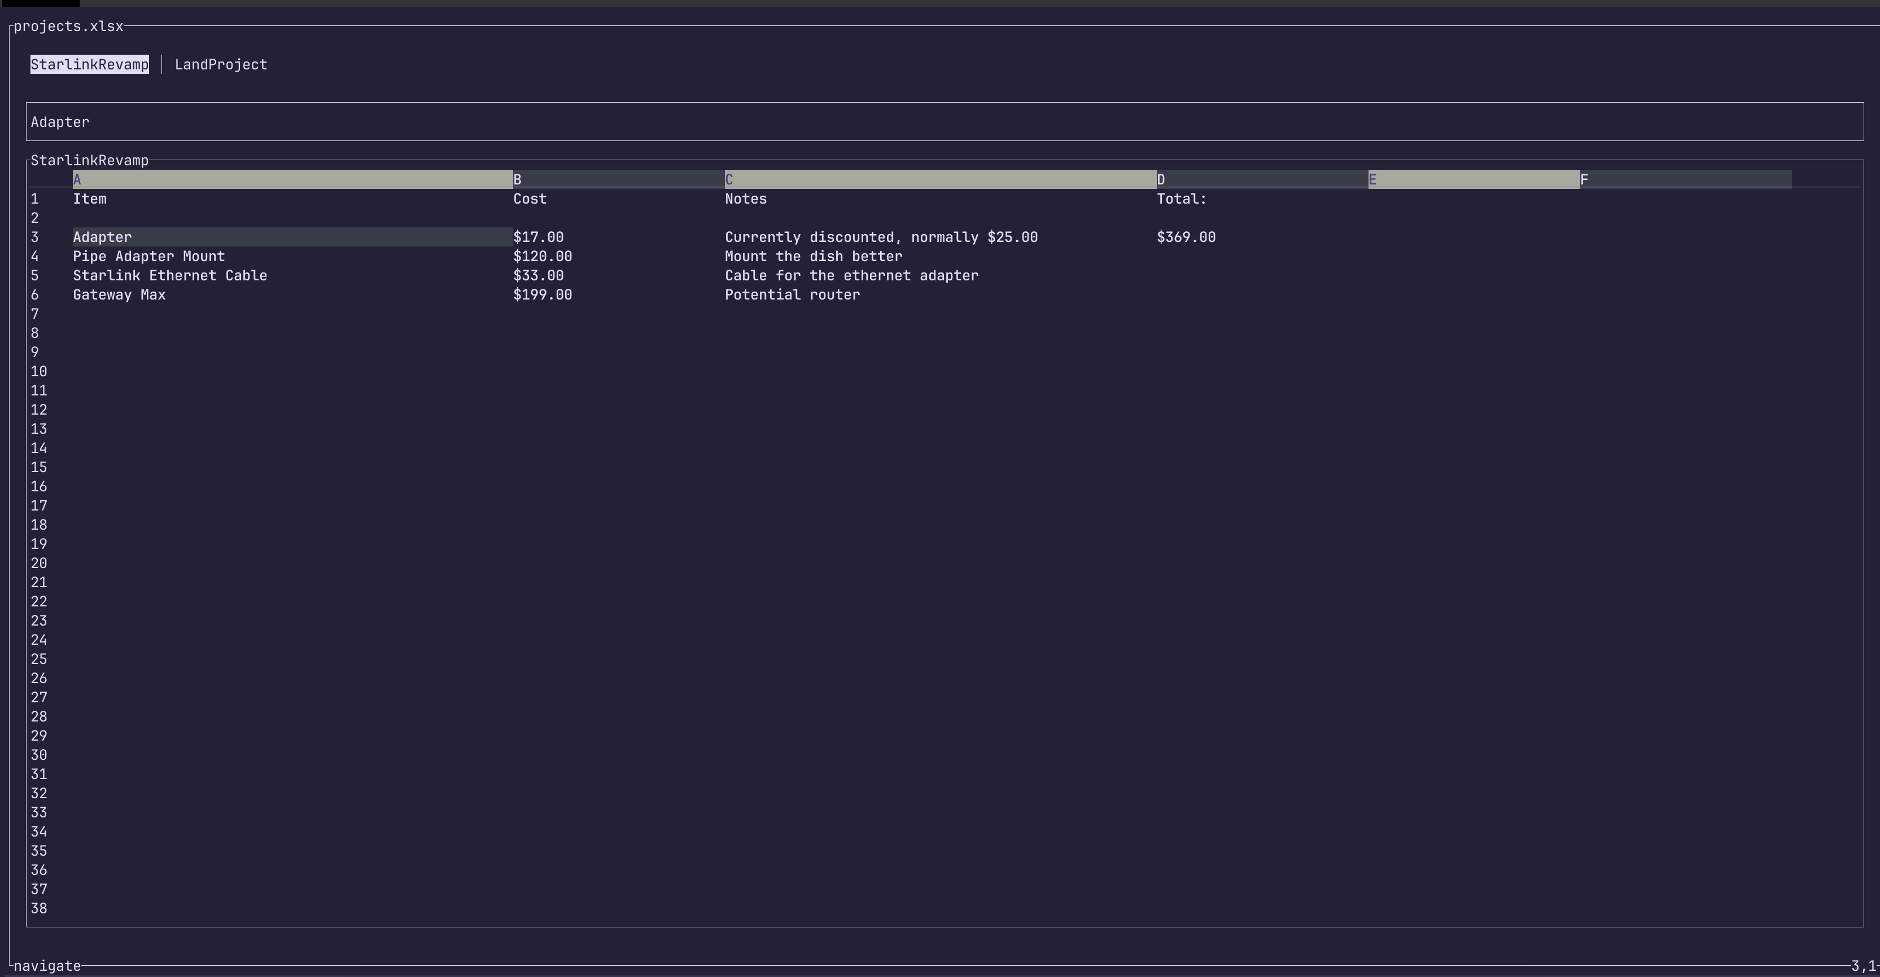This screenshot has height=977, width=1880.
Task: Click row number 5 label
Action: (x=34, y=276)
